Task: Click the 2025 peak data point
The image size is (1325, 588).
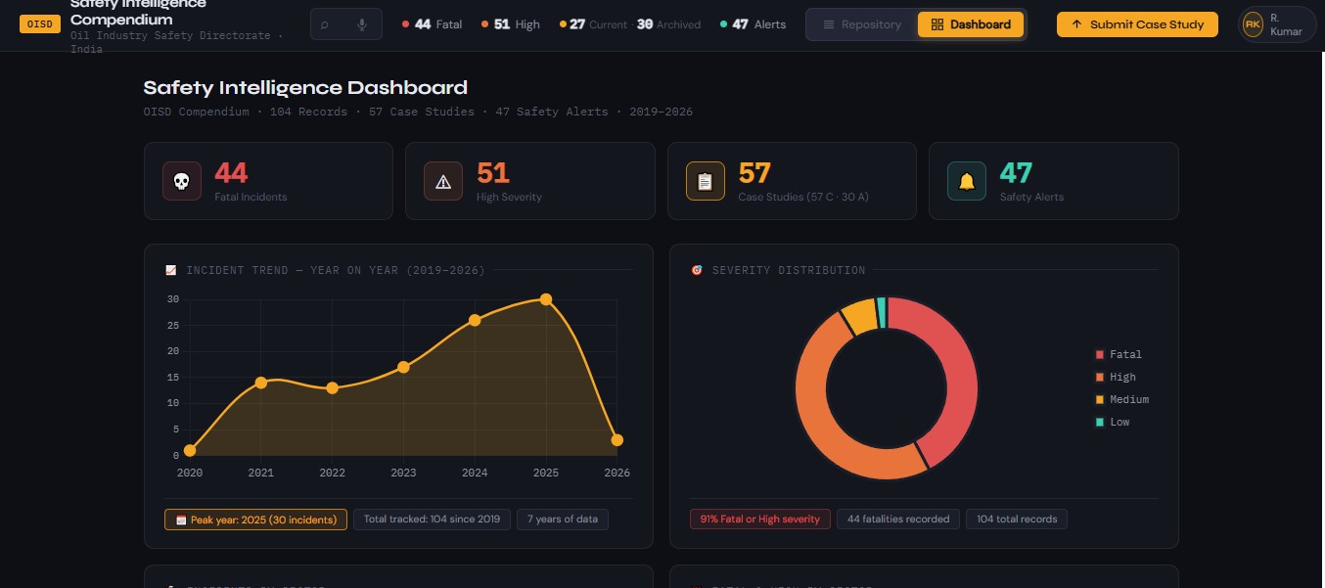Action: [546, 299]
